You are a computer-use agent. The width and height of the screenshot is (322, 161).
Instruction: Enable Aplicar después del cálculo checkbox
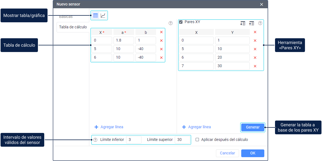pos(197,140)
